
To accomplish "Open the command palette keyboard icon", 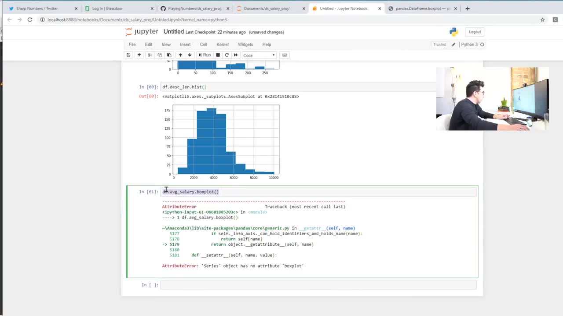I will (285, 55).
